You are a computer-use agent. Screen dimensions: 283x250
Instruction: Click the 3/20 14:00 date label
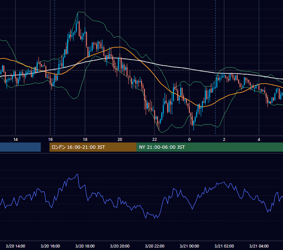coord(15,246)
